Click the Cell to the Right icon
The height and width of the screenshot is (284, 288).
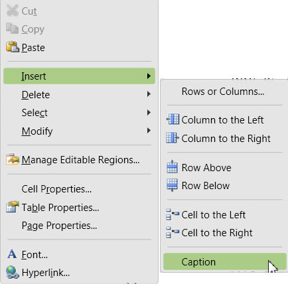pyautogui.click(x=173, y=232)
